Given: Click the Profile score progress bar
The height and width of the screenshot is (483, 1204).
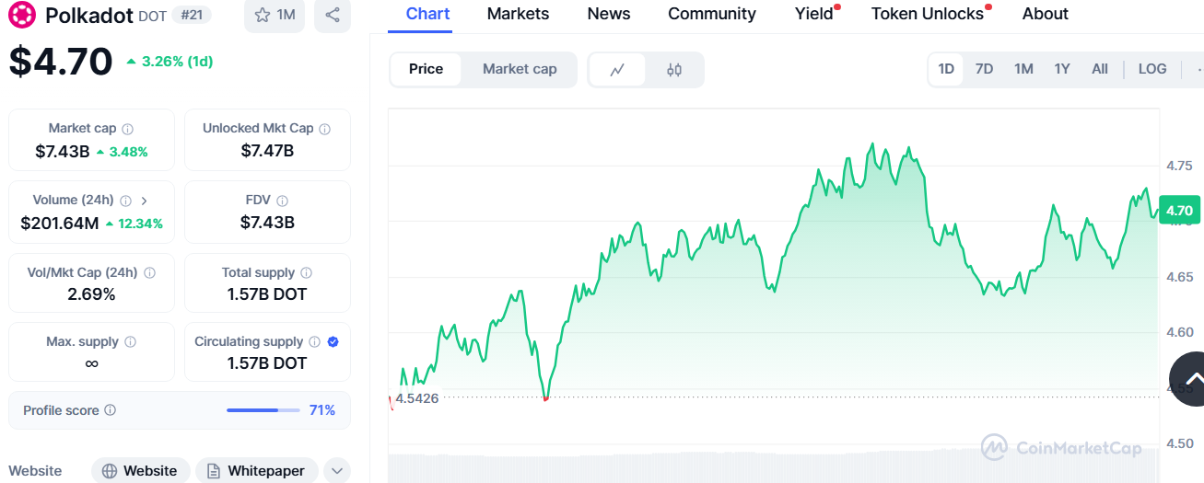Looking at the screenshot, I should point(263,410).
